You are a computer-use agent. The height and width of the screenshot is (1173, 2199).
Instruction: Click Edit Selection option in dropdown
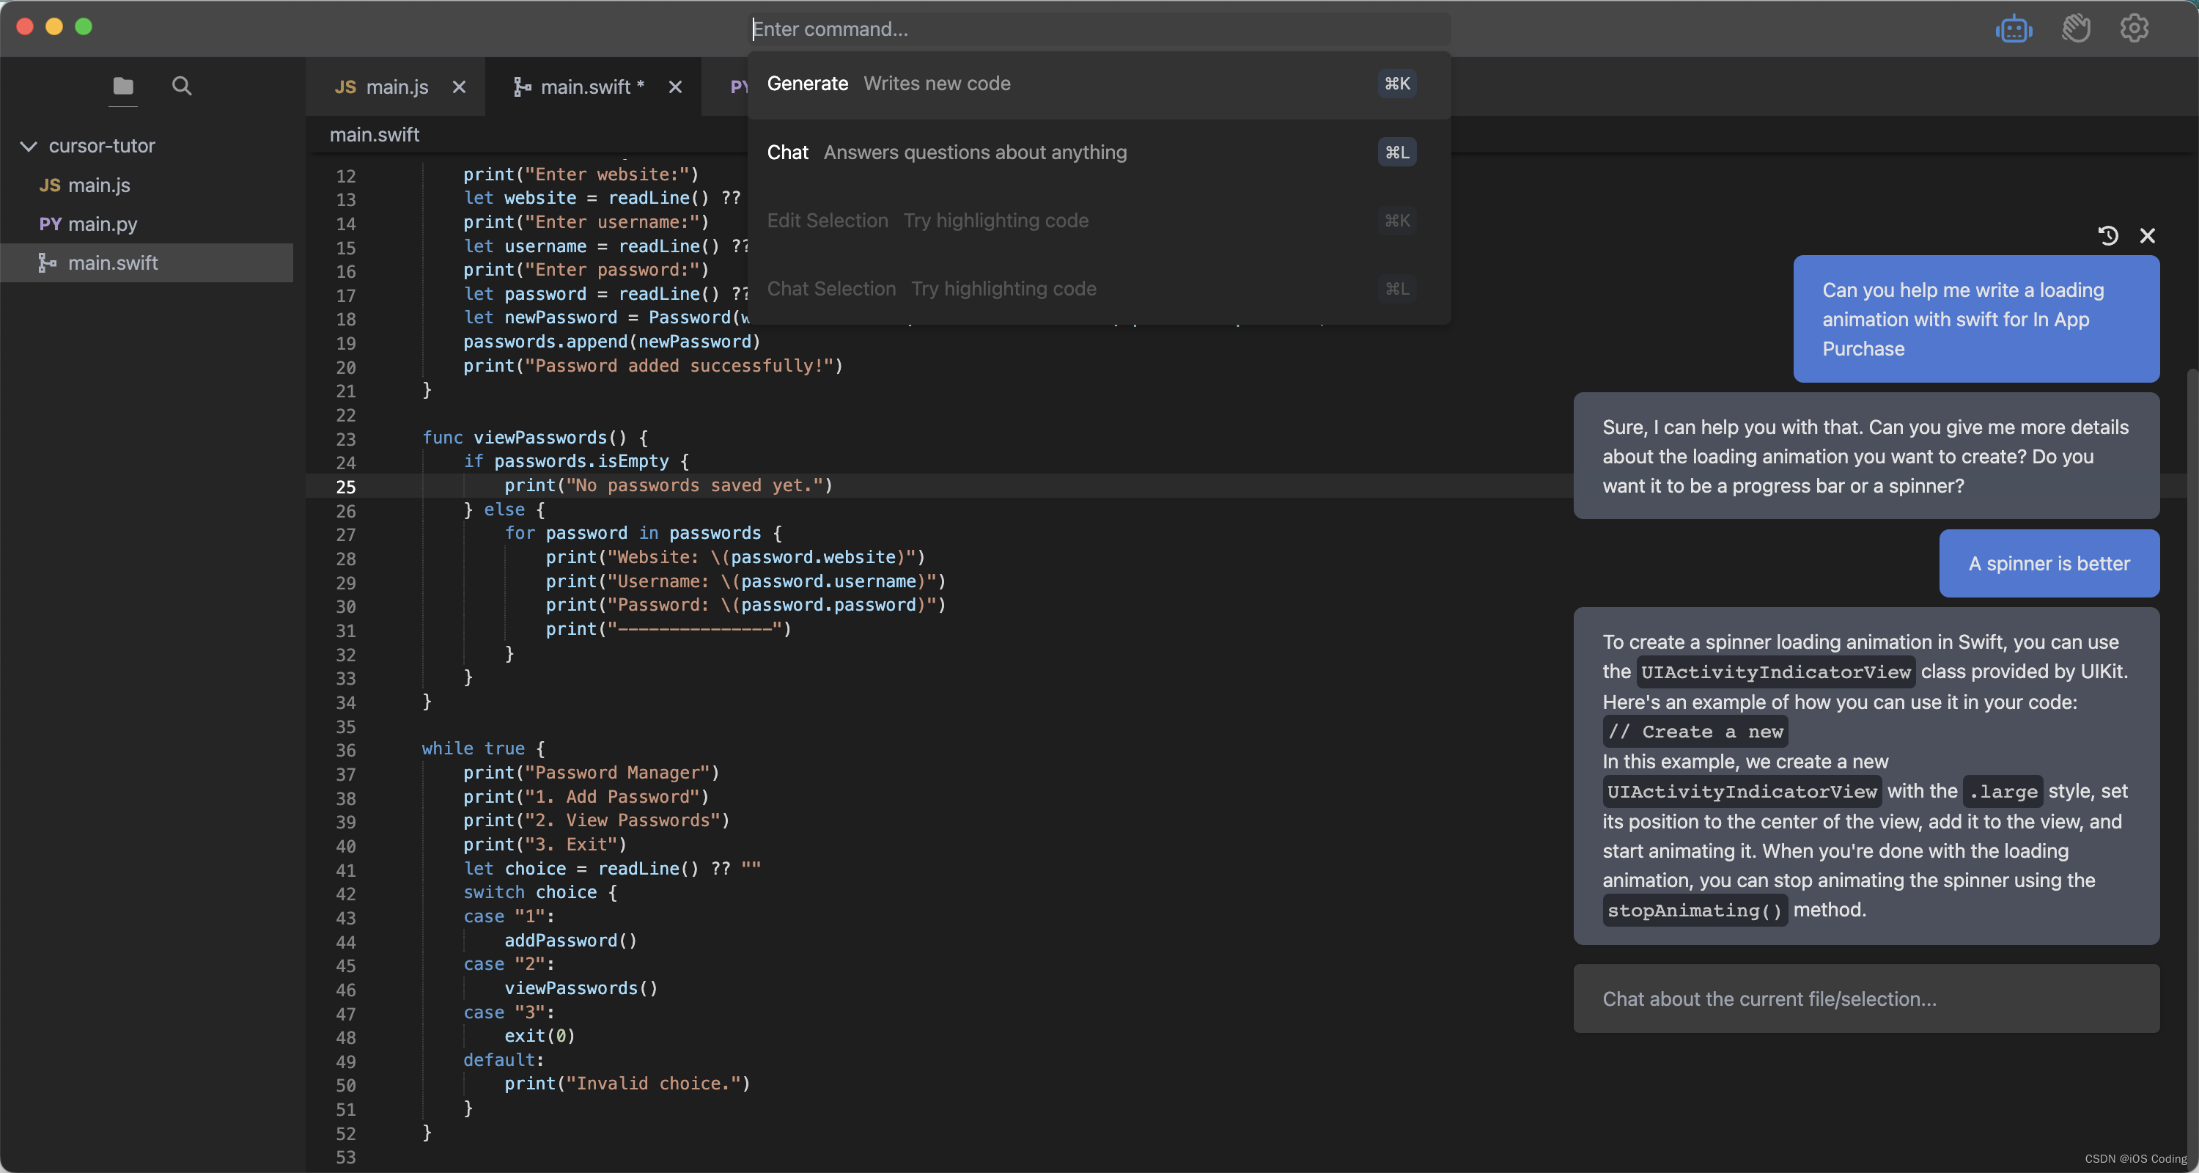point(828,221)
